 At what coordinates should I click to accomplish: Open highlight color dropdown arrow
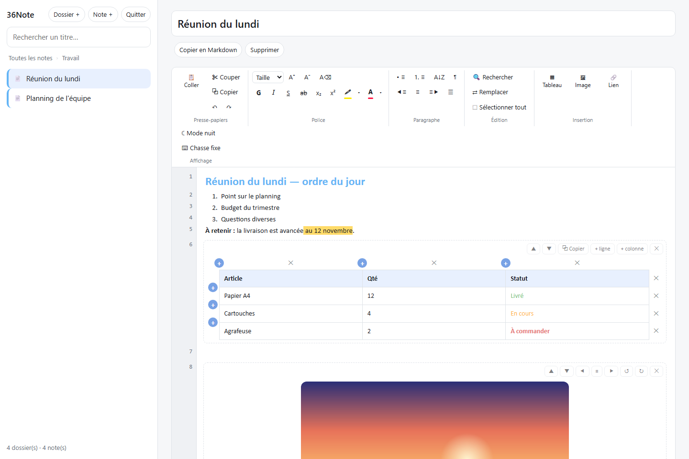pyautogui.click(x=359, y=93)
